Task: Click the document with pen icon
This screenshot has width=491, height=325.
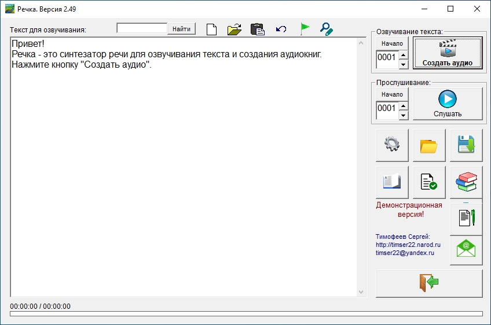Action: click(x=466, y=219)
